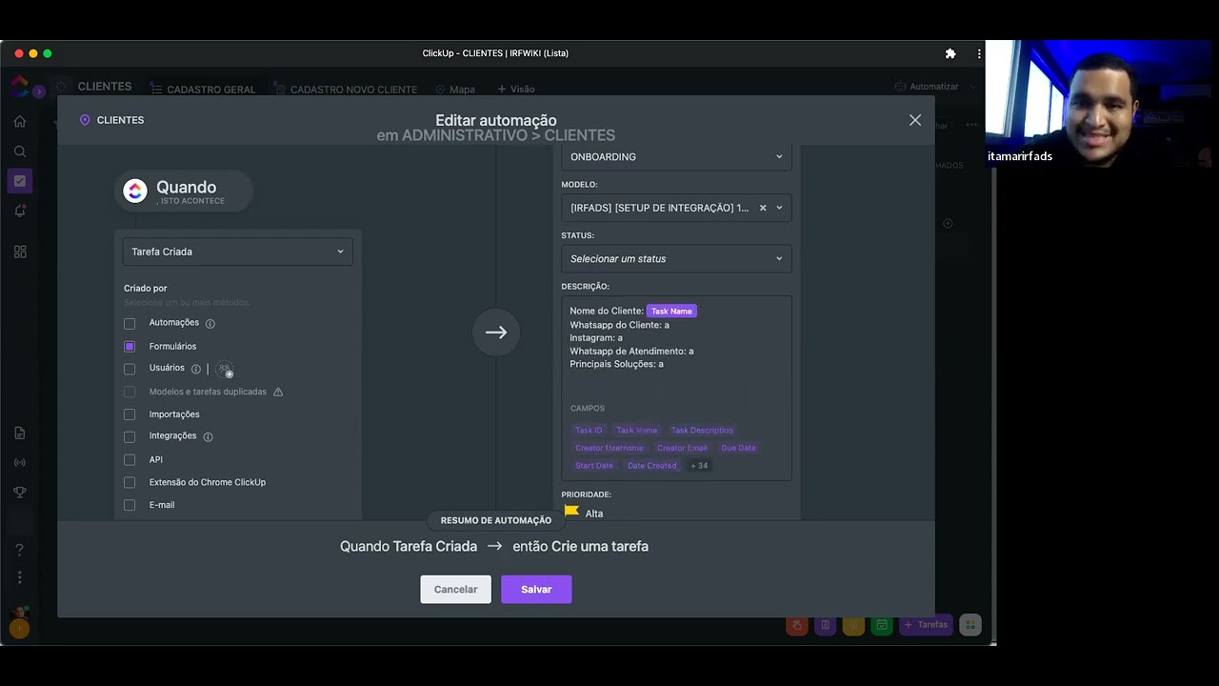The image size is (1219, 686).
Task: Open the Pulse icon in the sidebar
Action: point(20,463)
